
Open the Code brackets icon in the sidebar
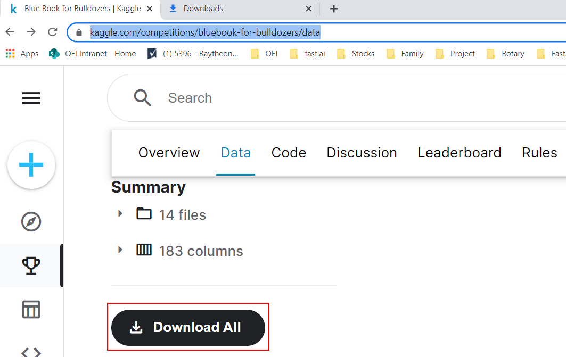(x=31, y=351)
